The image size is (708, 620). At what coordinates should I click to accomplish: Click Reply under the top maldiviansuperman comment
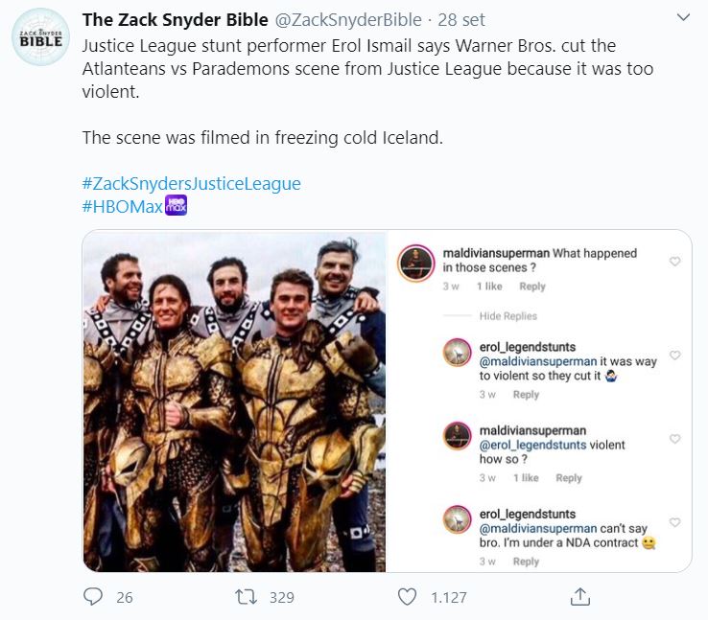tap(532, 287)
